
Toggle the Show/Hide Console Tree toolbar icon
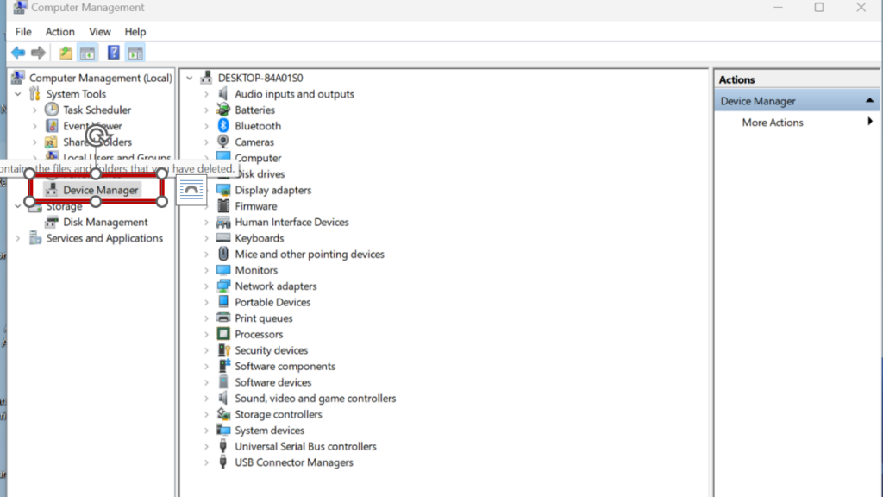pyautogui.click(x=87, y=53)
